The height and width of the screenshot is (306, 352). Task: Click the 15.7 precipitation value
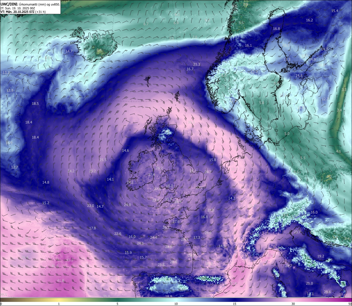(x=143, y=257)
